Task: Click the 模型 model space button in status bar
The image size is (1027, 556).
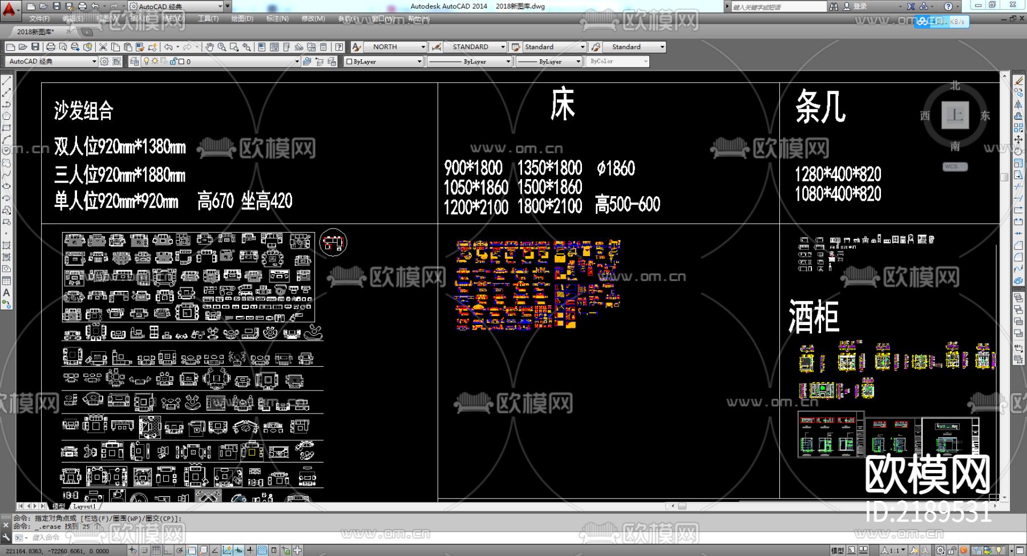Action: pos(838,550)
